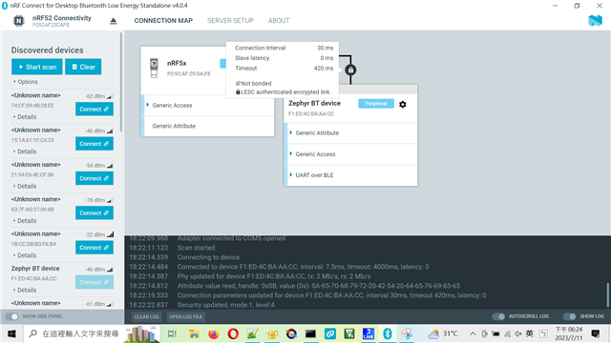Connect to device 15:1A:61:1F:C6:29

point(95,144)
